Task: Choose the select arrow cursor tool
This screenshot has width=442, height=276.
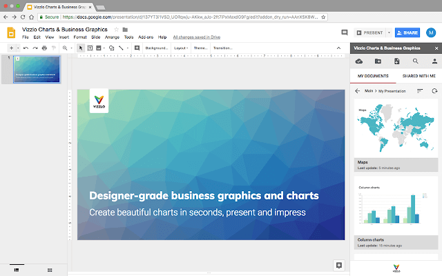Action: click(x=81, y=48)
